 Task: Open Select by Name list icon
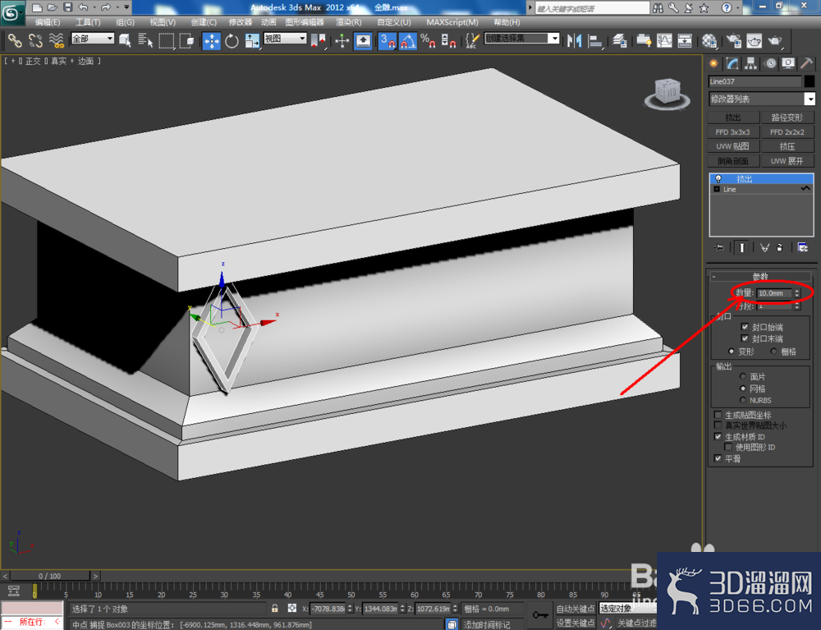point(145,40)
